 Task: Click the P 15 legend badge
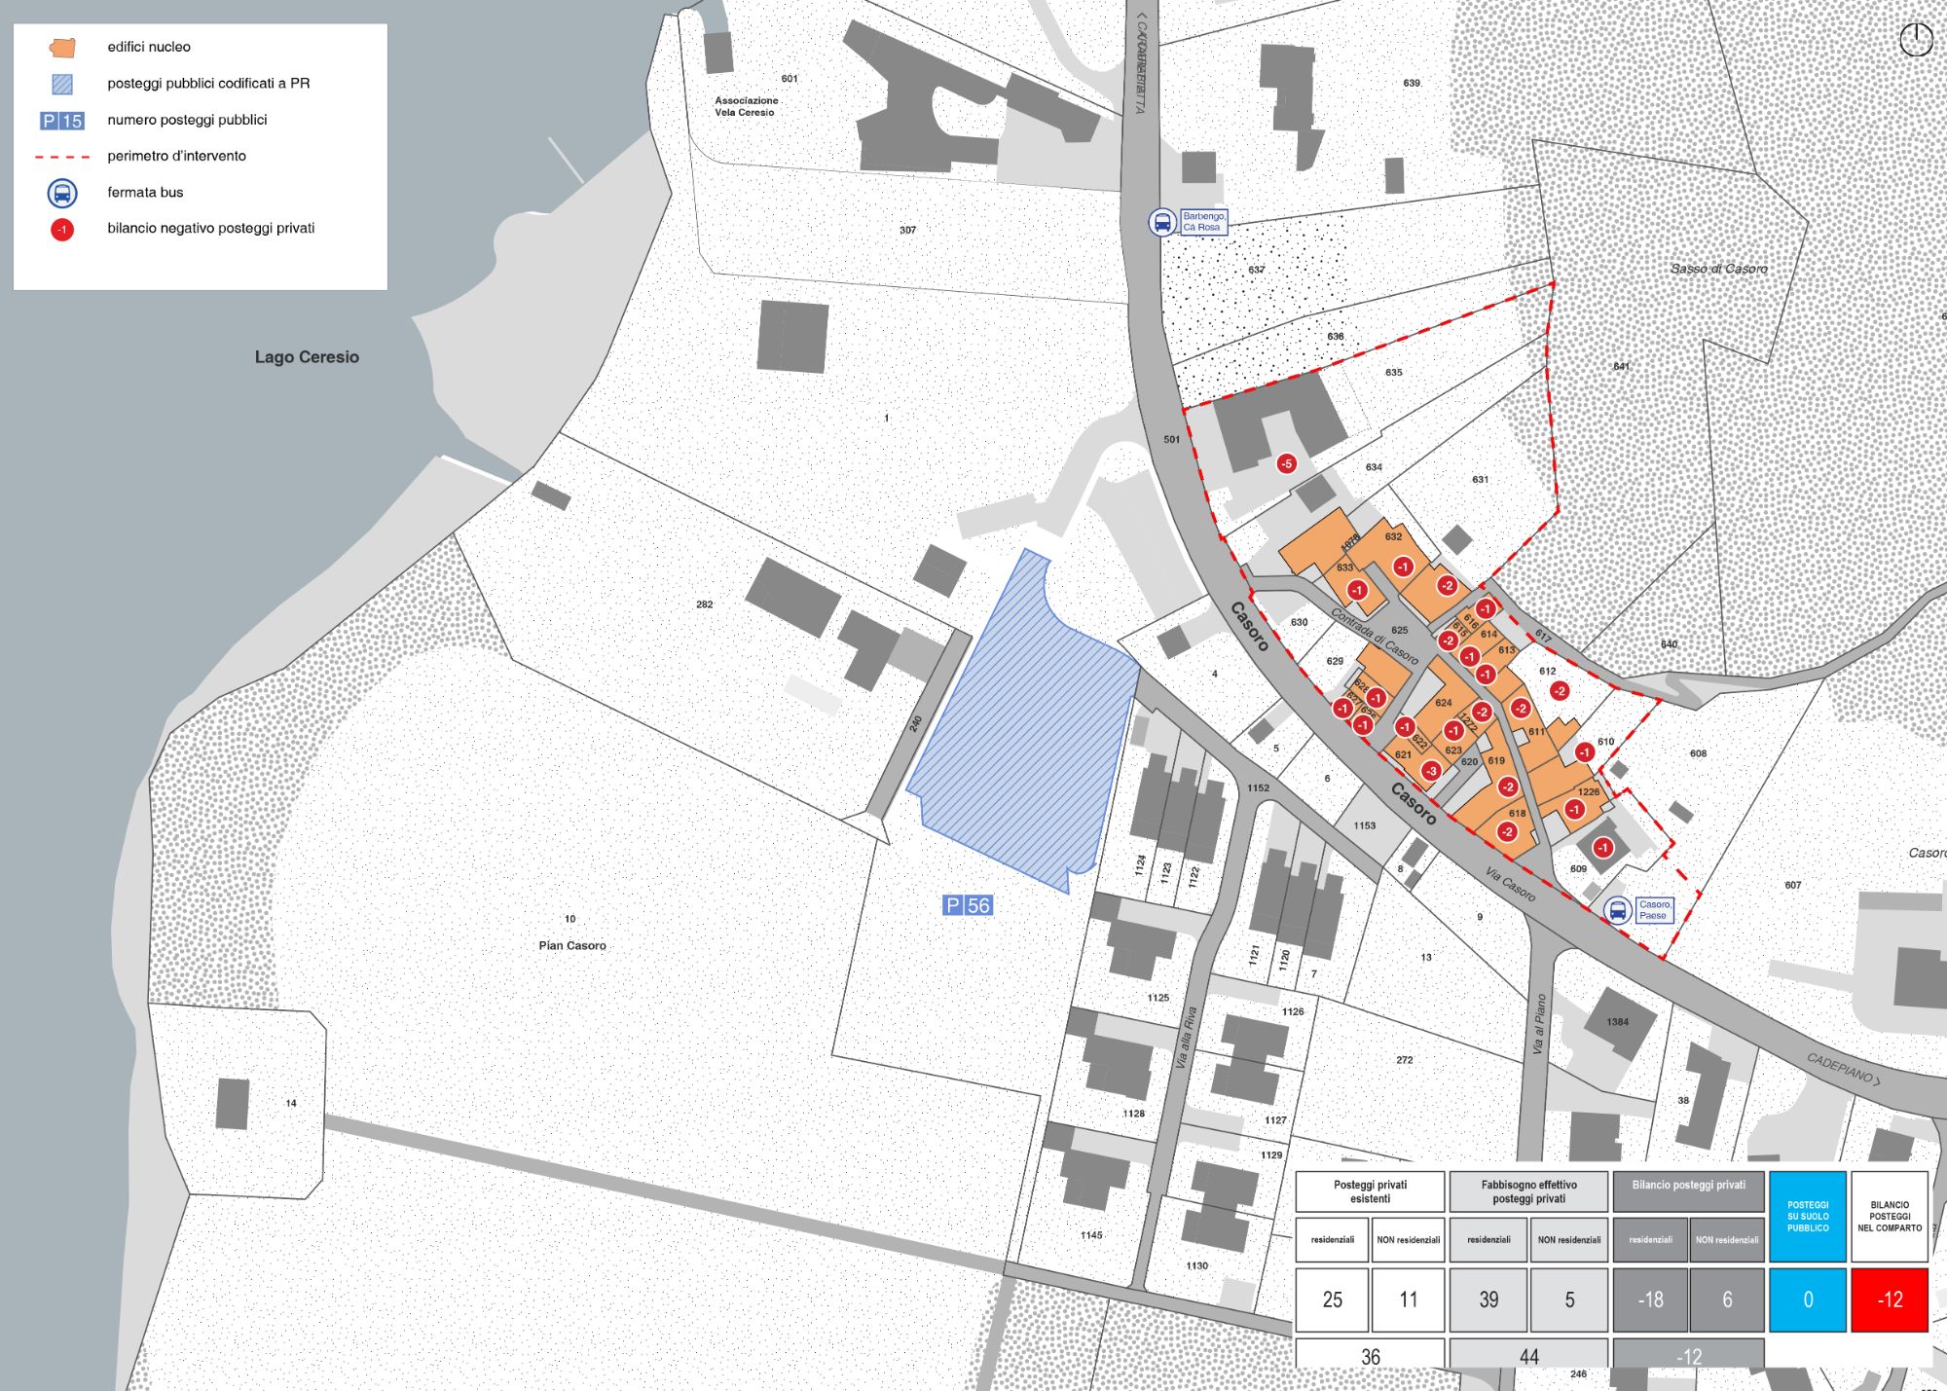point(62,121)
